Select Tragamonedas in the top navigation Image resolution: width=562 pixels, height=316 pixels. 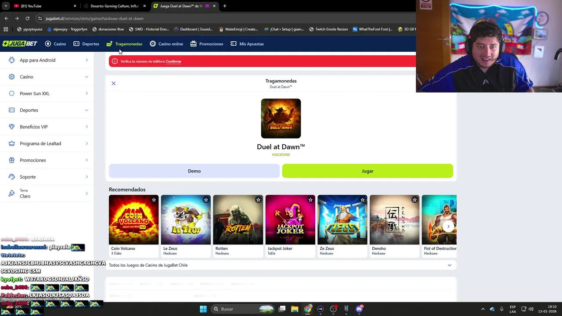(x=124, y=44)
